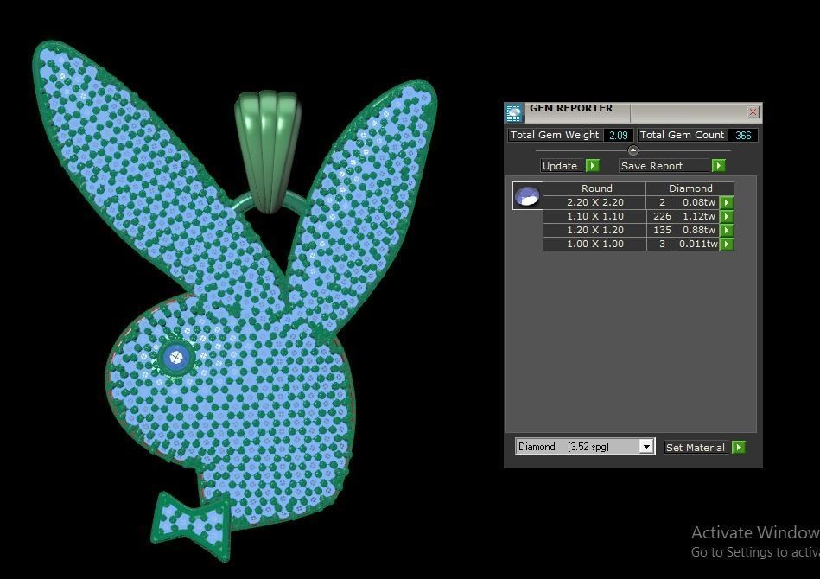Click the weight cell 0.08tw
820x579 pixels.
pyautogui.click(x=699, y=202)
